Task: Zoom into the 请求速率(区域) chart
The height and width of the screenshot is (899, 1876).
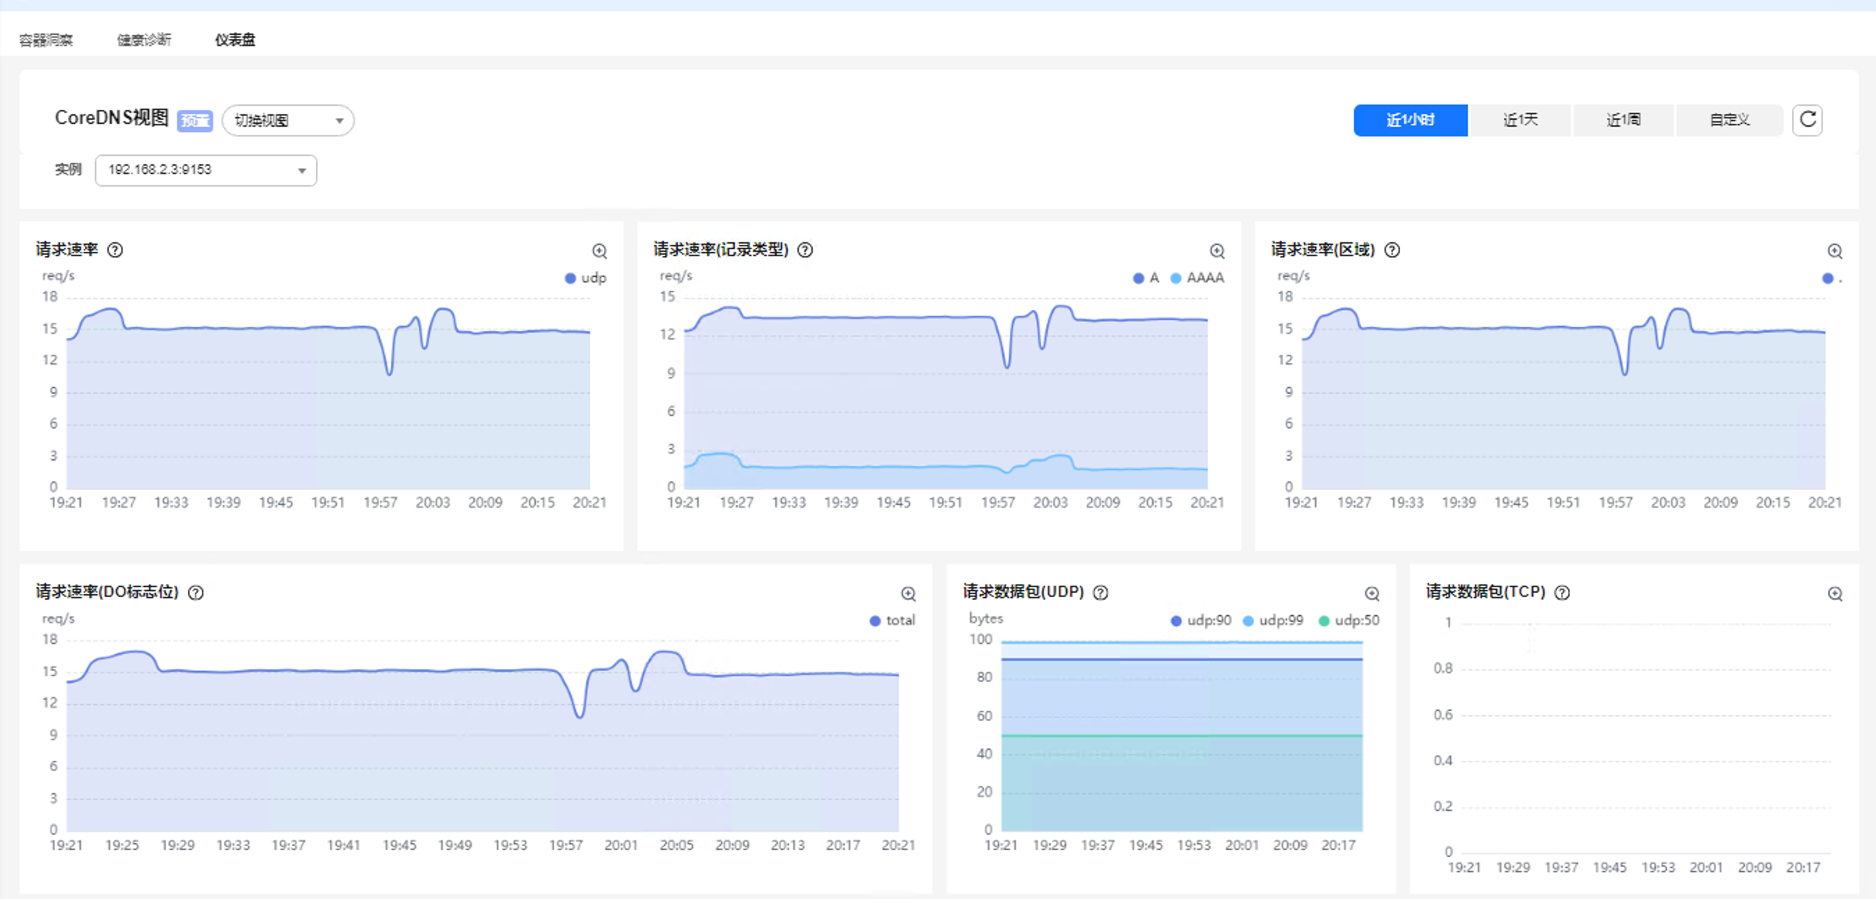Action: tap(1834, 250)
